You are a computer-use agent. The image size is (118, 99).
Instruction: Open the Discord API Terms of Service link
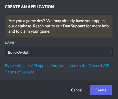(57, 69)
